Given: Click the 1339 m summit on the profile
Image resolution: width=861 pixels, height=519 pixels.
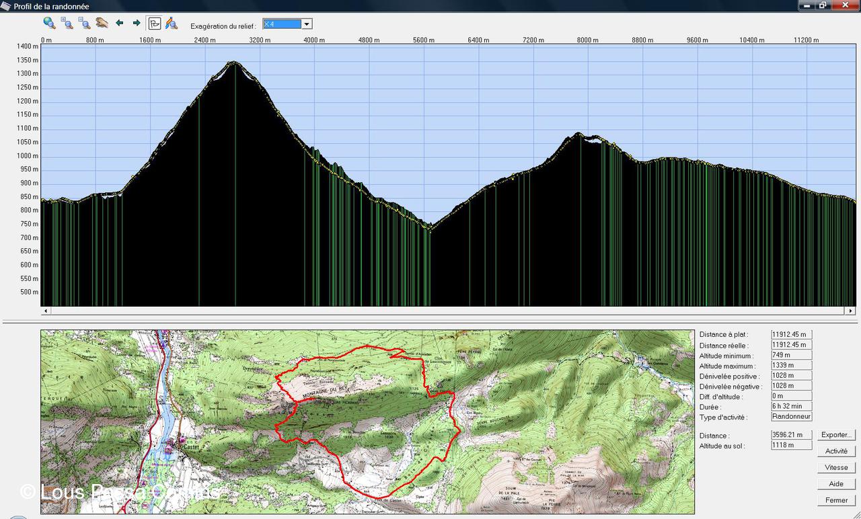Looking at the screenshot, I should (x=234, y=63).
